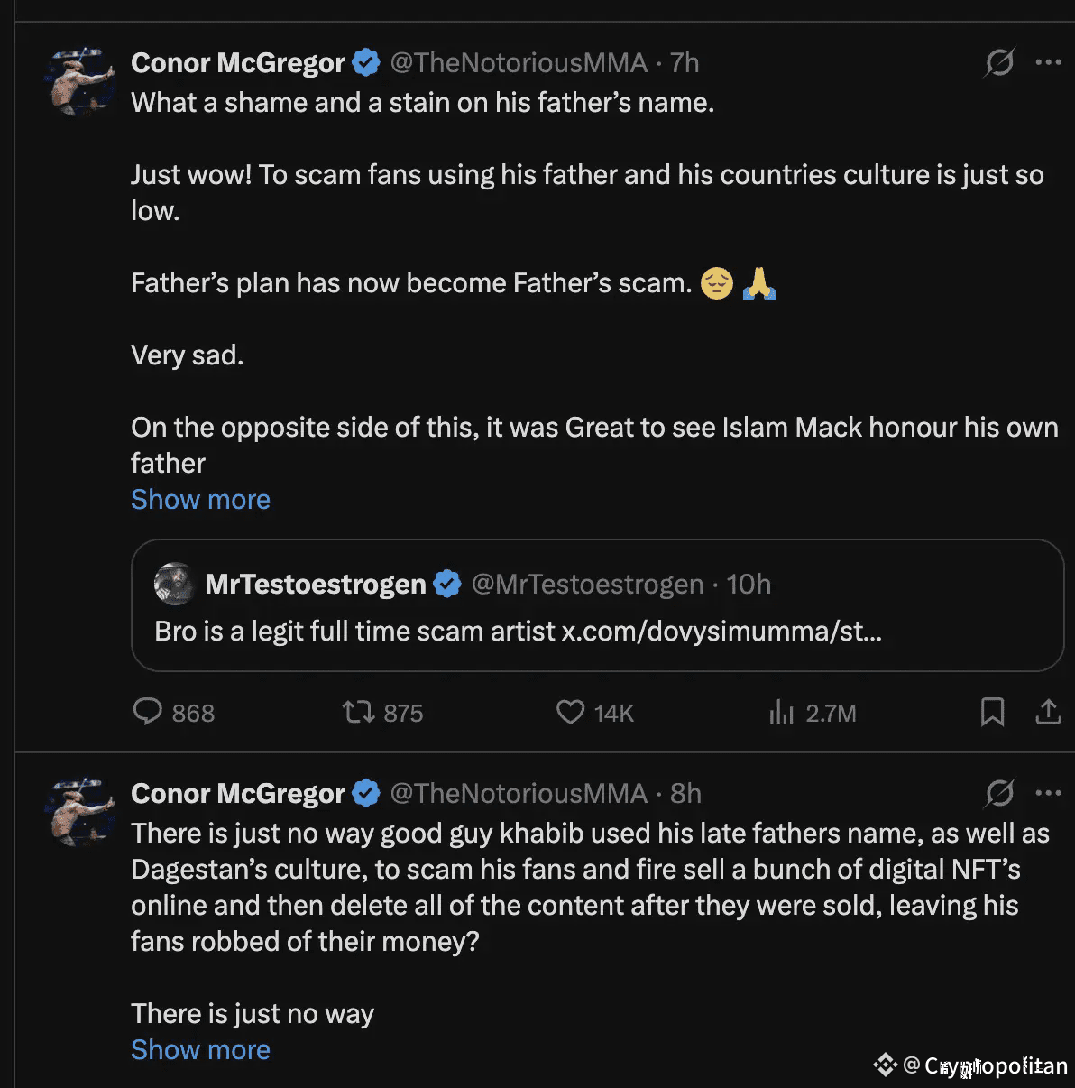
Task: Expand the khabib tweet with Show more
Action: 200,1049
